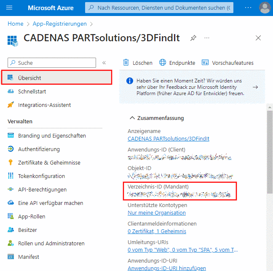Open Zertifikate & Geheimnisse
The height and width of the screenshot is (271, 273).
(x=49, y=162)
